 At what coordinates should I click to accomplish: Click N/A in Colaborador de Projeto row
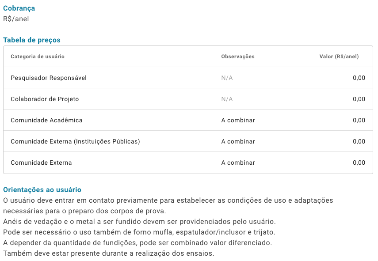[227, 99]
